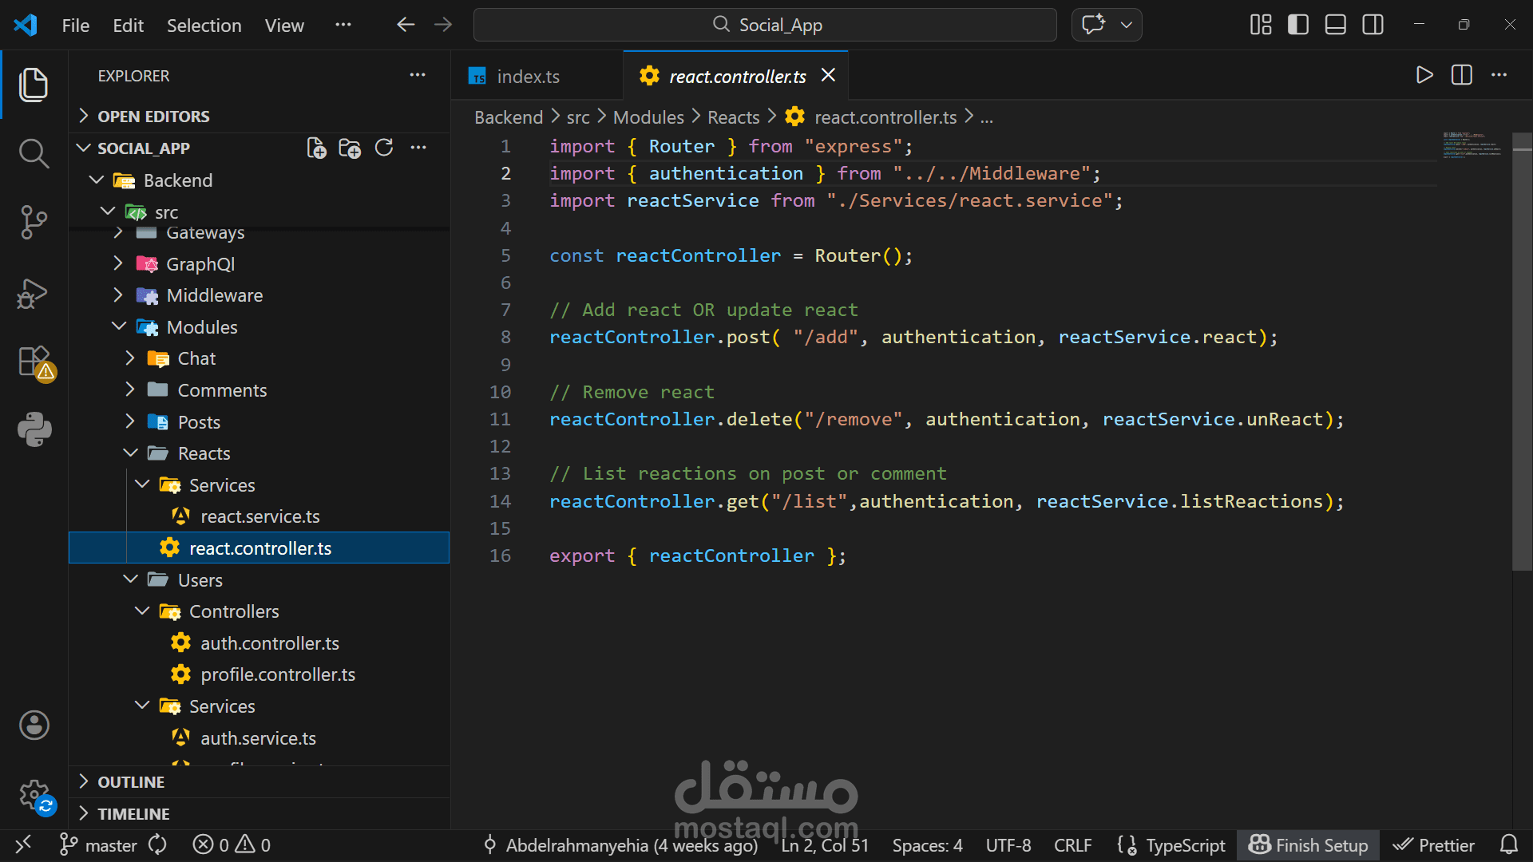Split the editor to the right
Viewport: 1533px width, 862px height.
pos(1461,76)
